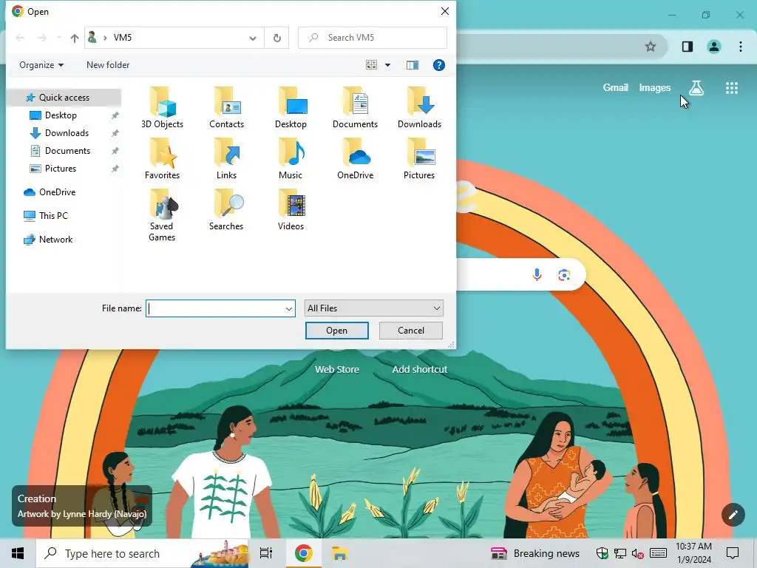The height and width of the screenshot is (568, 757).
Task: Show the preview pane
Action: [413, 65]
